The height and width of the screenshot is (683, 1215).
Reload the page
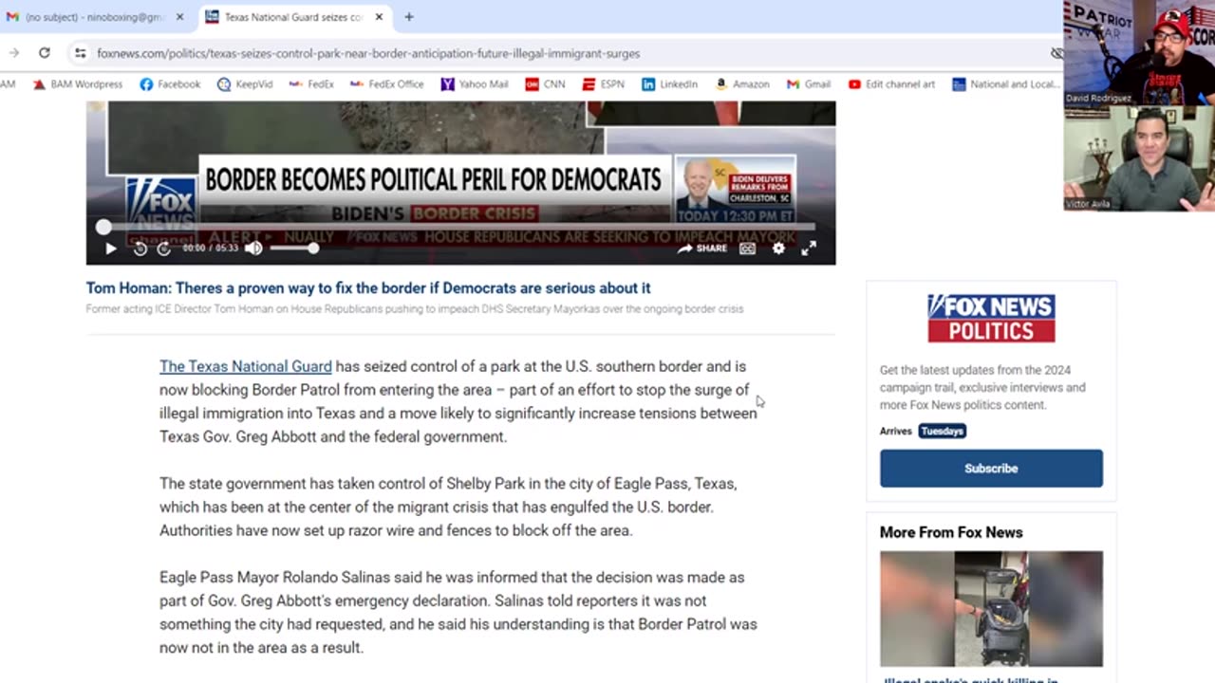(x=45, y=53)
